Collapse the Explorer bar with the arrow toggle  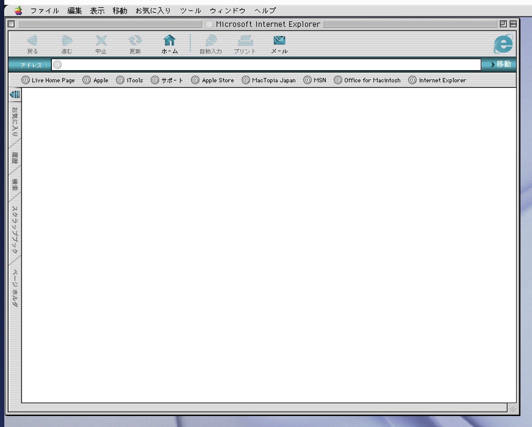pyautogui.click(x=15, y=95)
